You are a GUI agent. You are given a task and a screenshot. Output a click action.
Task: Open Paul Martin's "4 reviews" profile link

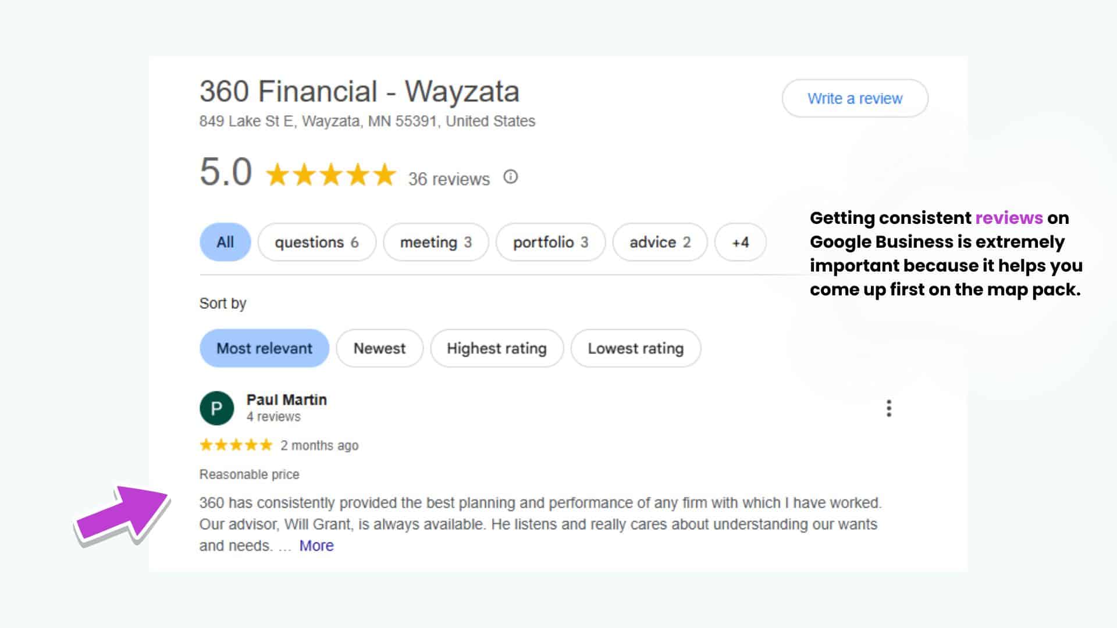[273, 416]
